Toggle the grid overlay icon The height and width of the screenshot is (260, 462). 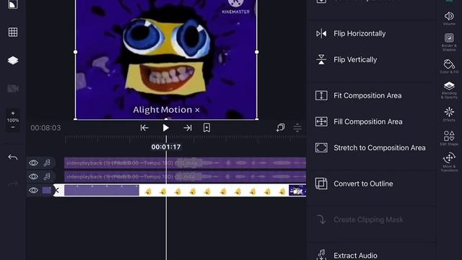click(13, 32)
